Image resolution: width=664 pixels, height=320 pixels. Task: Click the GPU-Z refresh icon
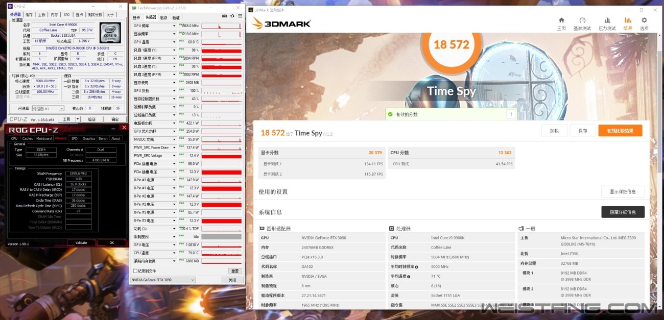click(x=232, y=16)
